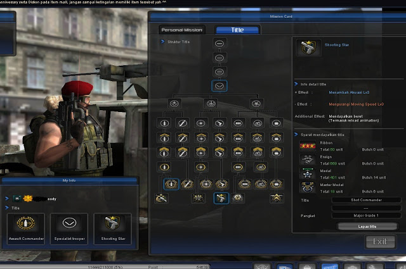Select the gold-ring bullet title icon

164,167
